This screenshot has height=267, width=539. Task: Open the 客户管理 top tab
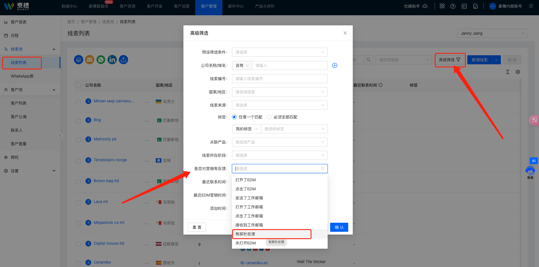point(209,6)
